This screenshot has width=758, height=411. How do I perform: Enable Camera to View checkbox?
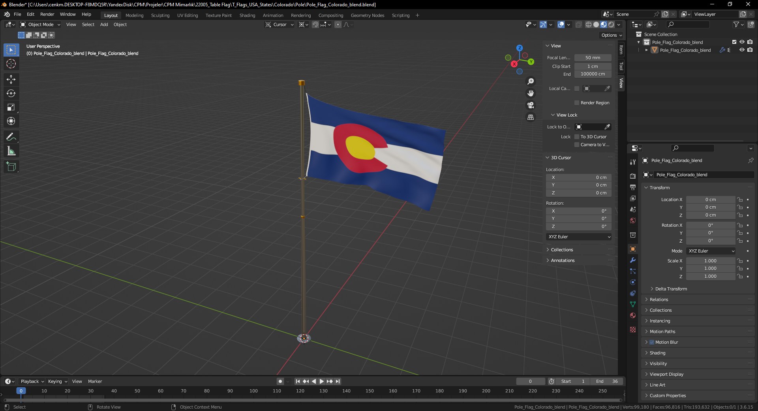577,145
